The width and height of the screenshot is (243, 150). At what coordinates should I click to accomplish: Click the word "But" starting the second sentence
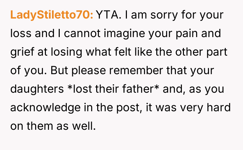(x=52, y=70)
